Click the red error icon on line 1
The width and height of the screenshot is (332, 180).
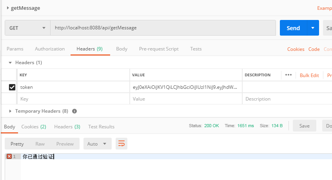pos(9,157)
